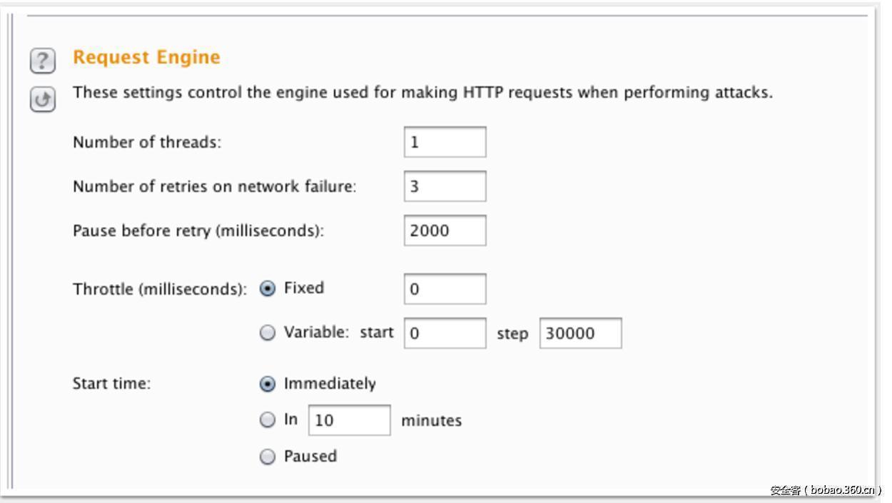Choose the Immediately start time option
892x503 pixels.
268,385
